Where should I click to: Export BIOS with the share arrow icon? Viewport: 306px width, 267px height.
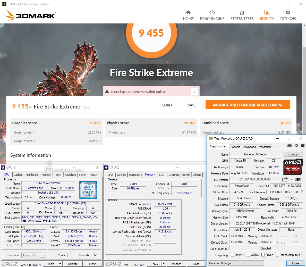[285, 179]
